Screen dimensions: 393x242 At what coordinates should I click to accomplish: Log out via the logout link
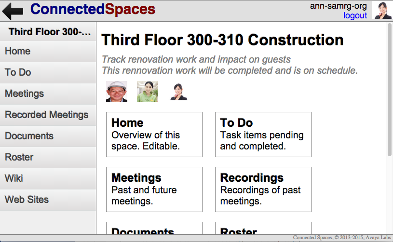point(355,15)
